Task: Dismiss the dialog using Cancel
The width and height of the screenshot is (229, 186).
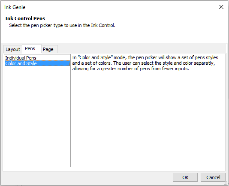Action: [213, 177]
